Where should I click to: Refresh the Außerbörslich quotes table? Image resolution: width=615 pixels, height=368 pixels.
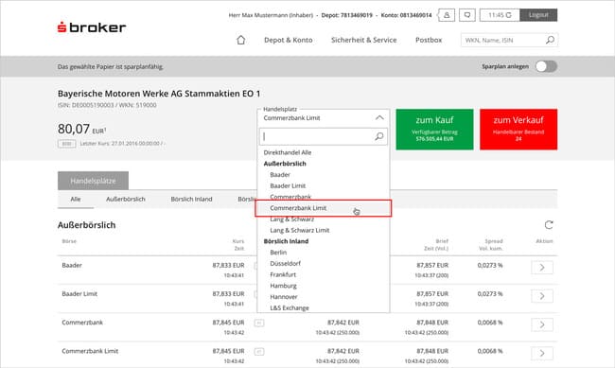click(549, 225)
